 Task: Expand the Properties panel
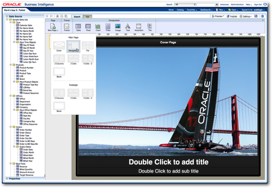[x=7, y=178]
